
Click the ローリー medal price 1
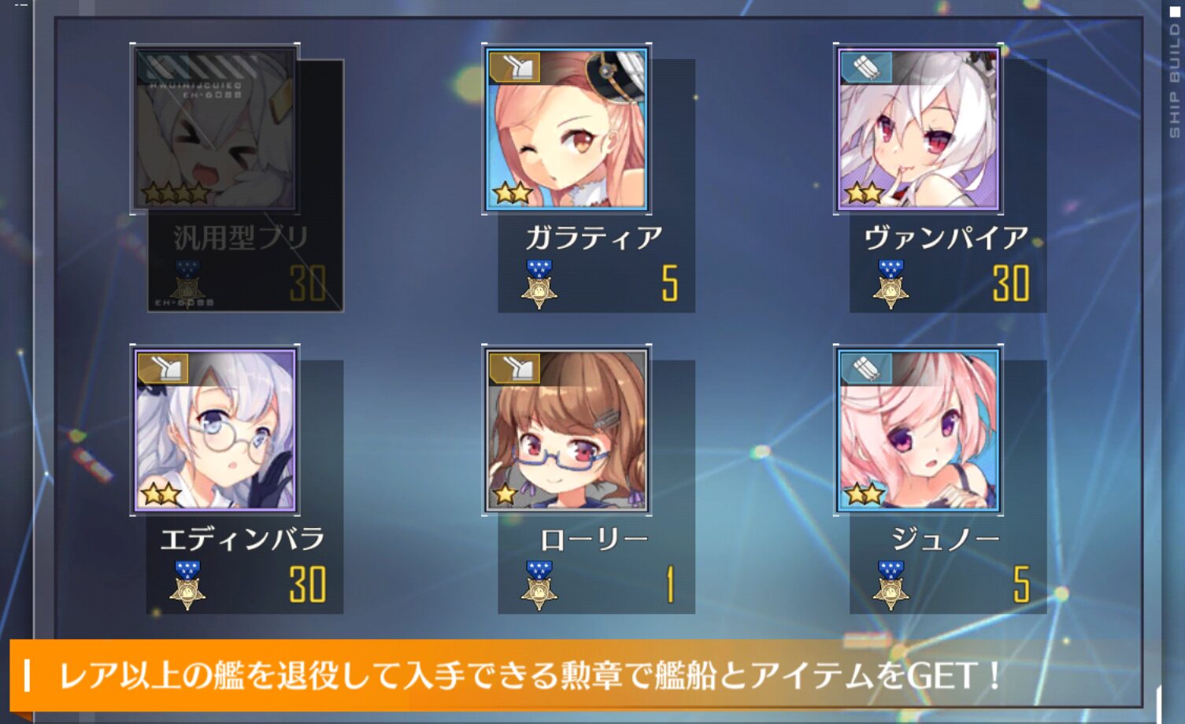coord(670,585)
